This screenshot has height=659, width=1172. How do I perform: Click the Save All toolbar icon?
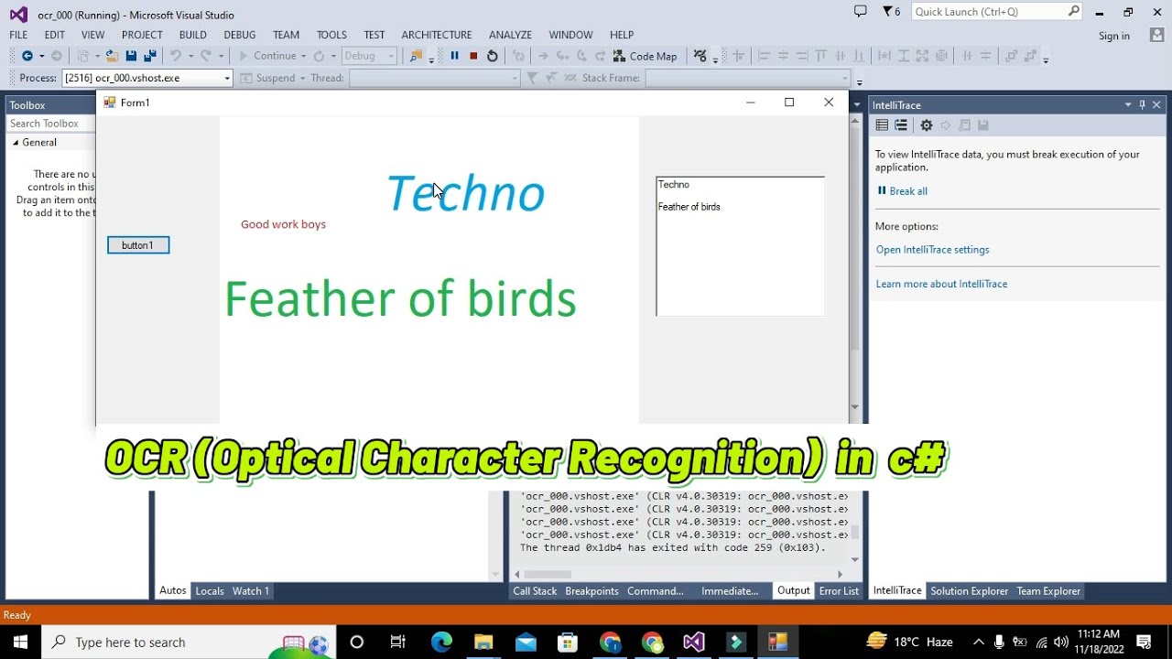[x=150, y=56]
